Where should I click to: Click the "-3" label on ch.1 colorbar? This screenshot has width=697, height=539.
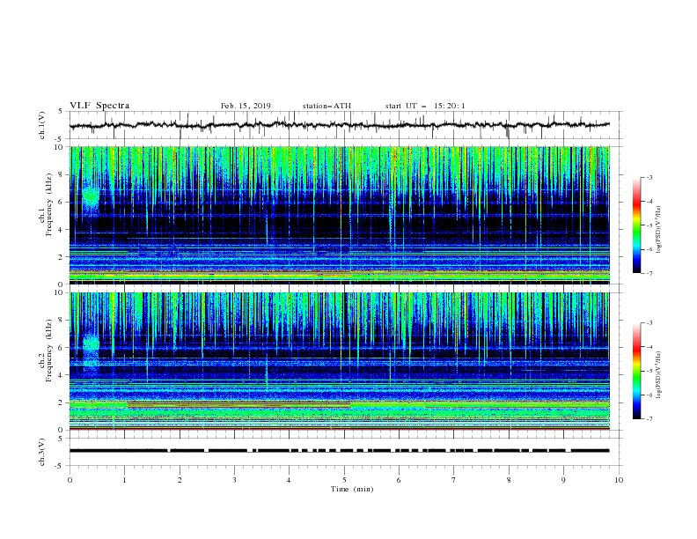(649, 177)
